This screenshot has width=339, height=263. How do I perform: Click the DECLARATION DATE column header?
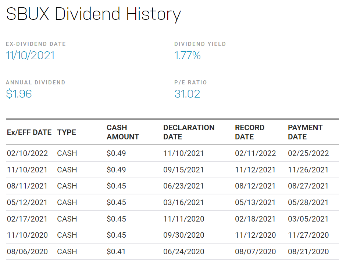click(x=189, y=132)
